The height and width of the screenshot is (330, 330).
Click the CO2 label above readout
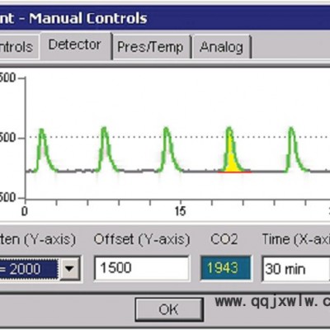224,239
